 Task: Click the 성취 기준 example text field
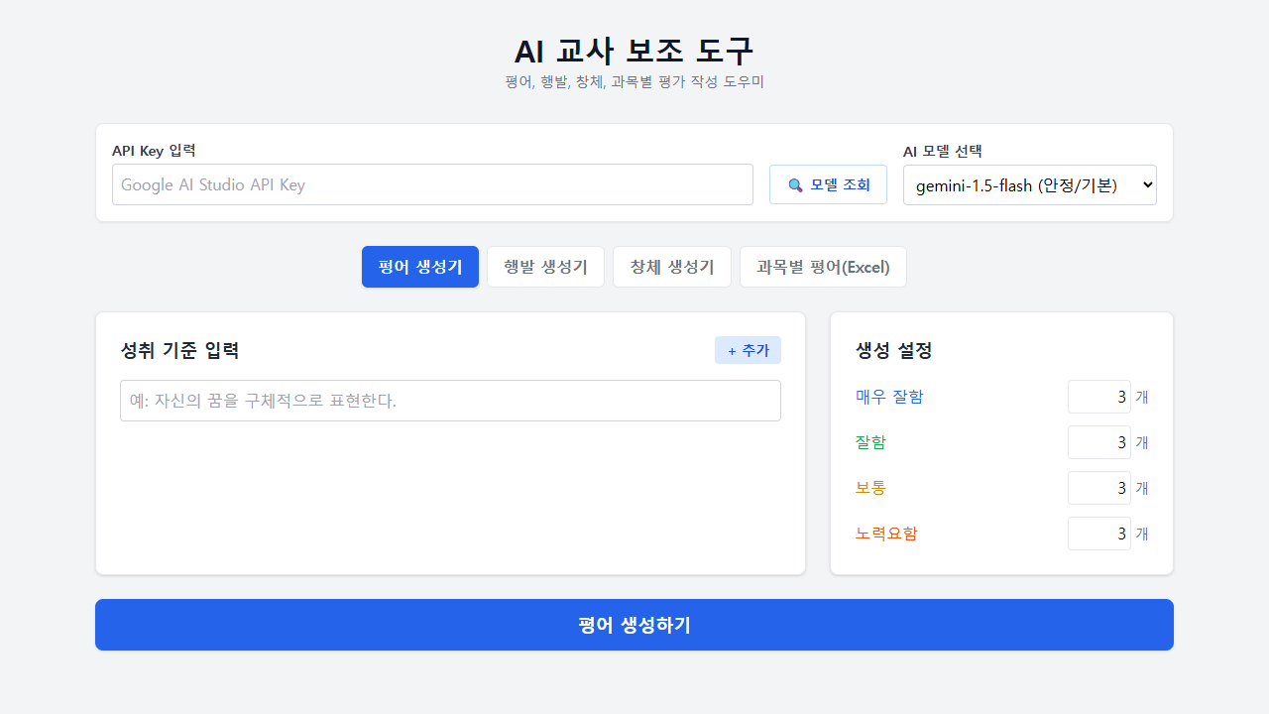[x=450, y=401]
